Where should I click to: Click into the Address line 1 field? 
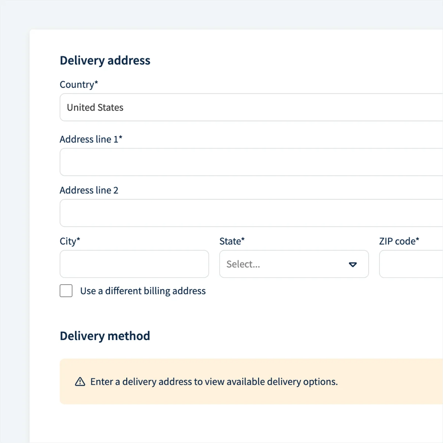pyautogui.click(x=251, y=162)
